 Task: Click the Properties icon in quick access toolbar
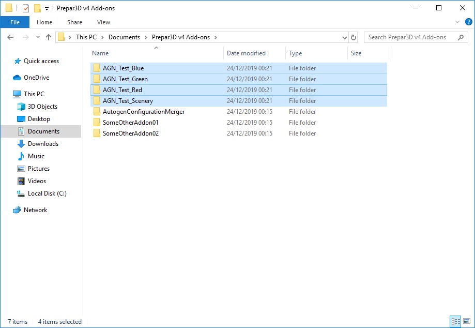[x=26, y=8]
